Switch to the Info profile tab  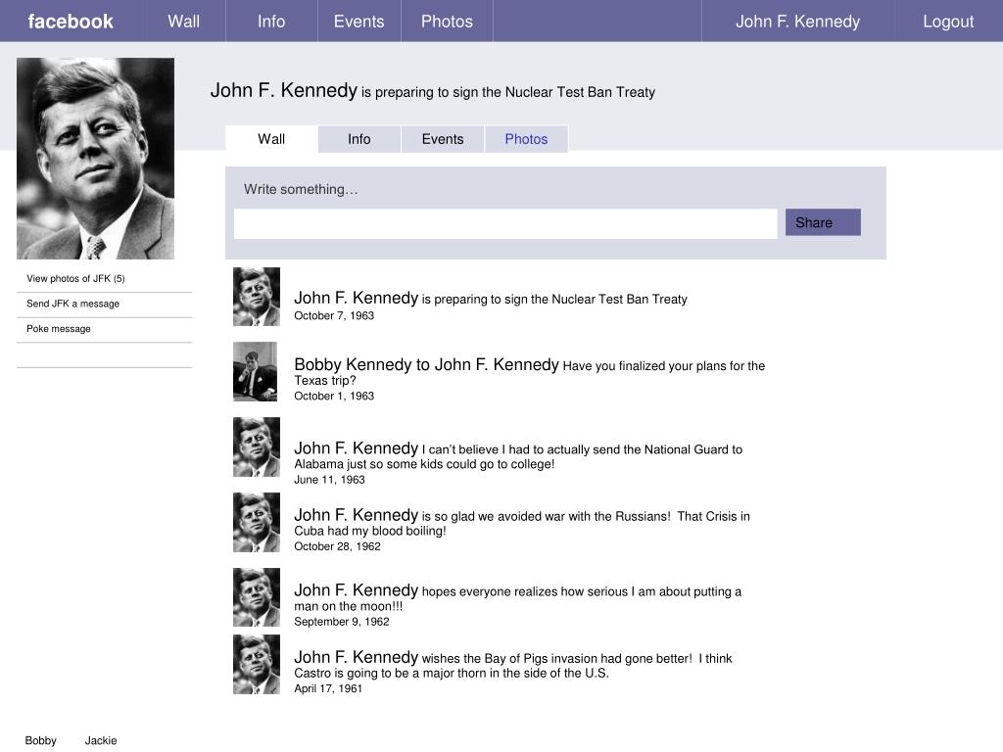358,139
